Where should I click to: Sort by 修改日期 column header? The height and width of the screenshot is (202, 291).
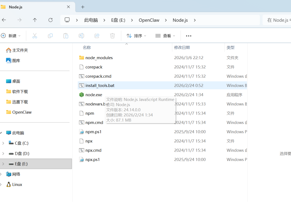click(182, 48)
